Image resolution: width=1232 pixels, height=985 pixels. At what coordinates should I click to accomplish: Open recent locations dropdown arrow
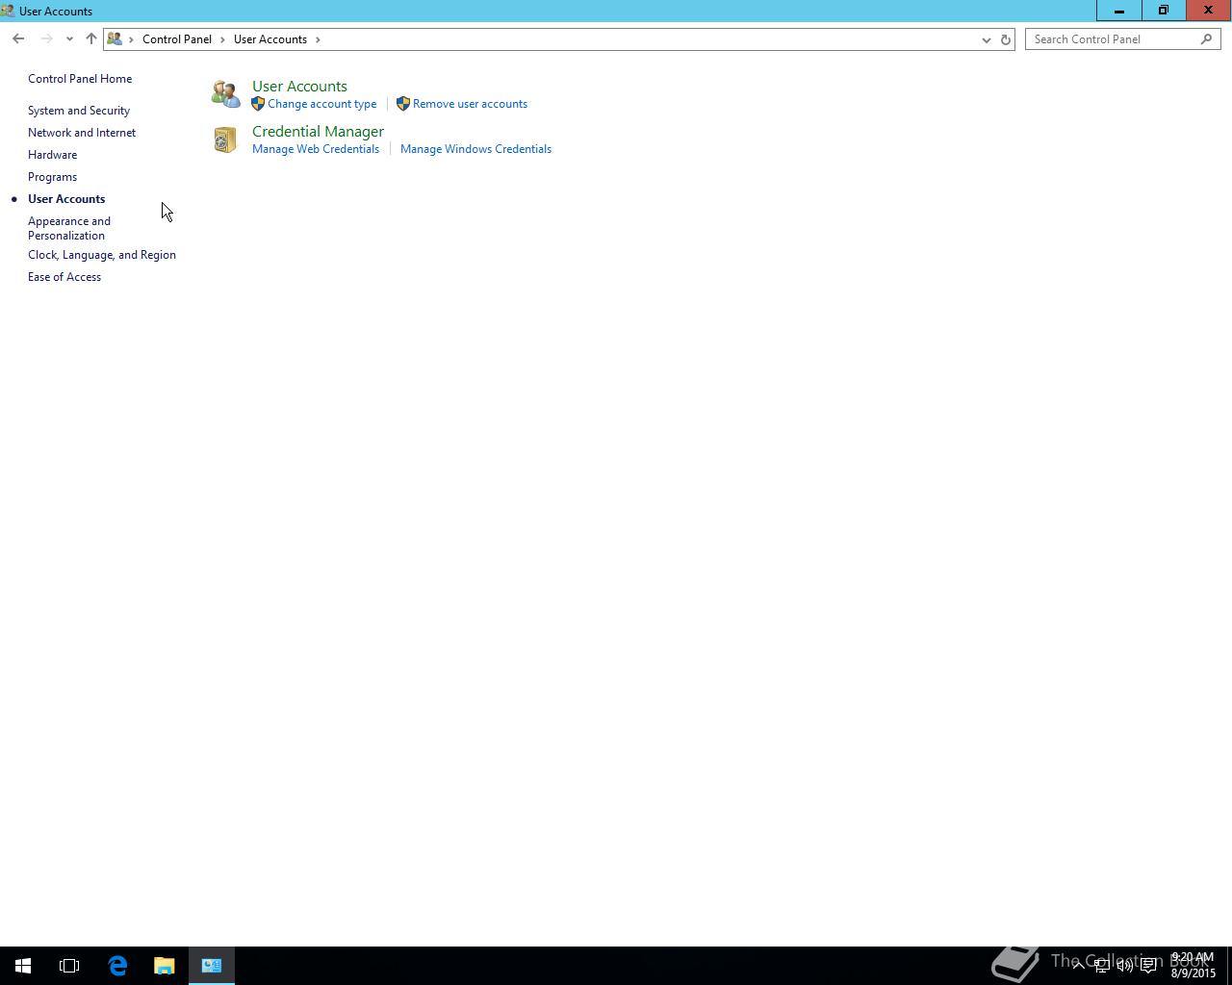pyautogui.click(x=69, y=39)
